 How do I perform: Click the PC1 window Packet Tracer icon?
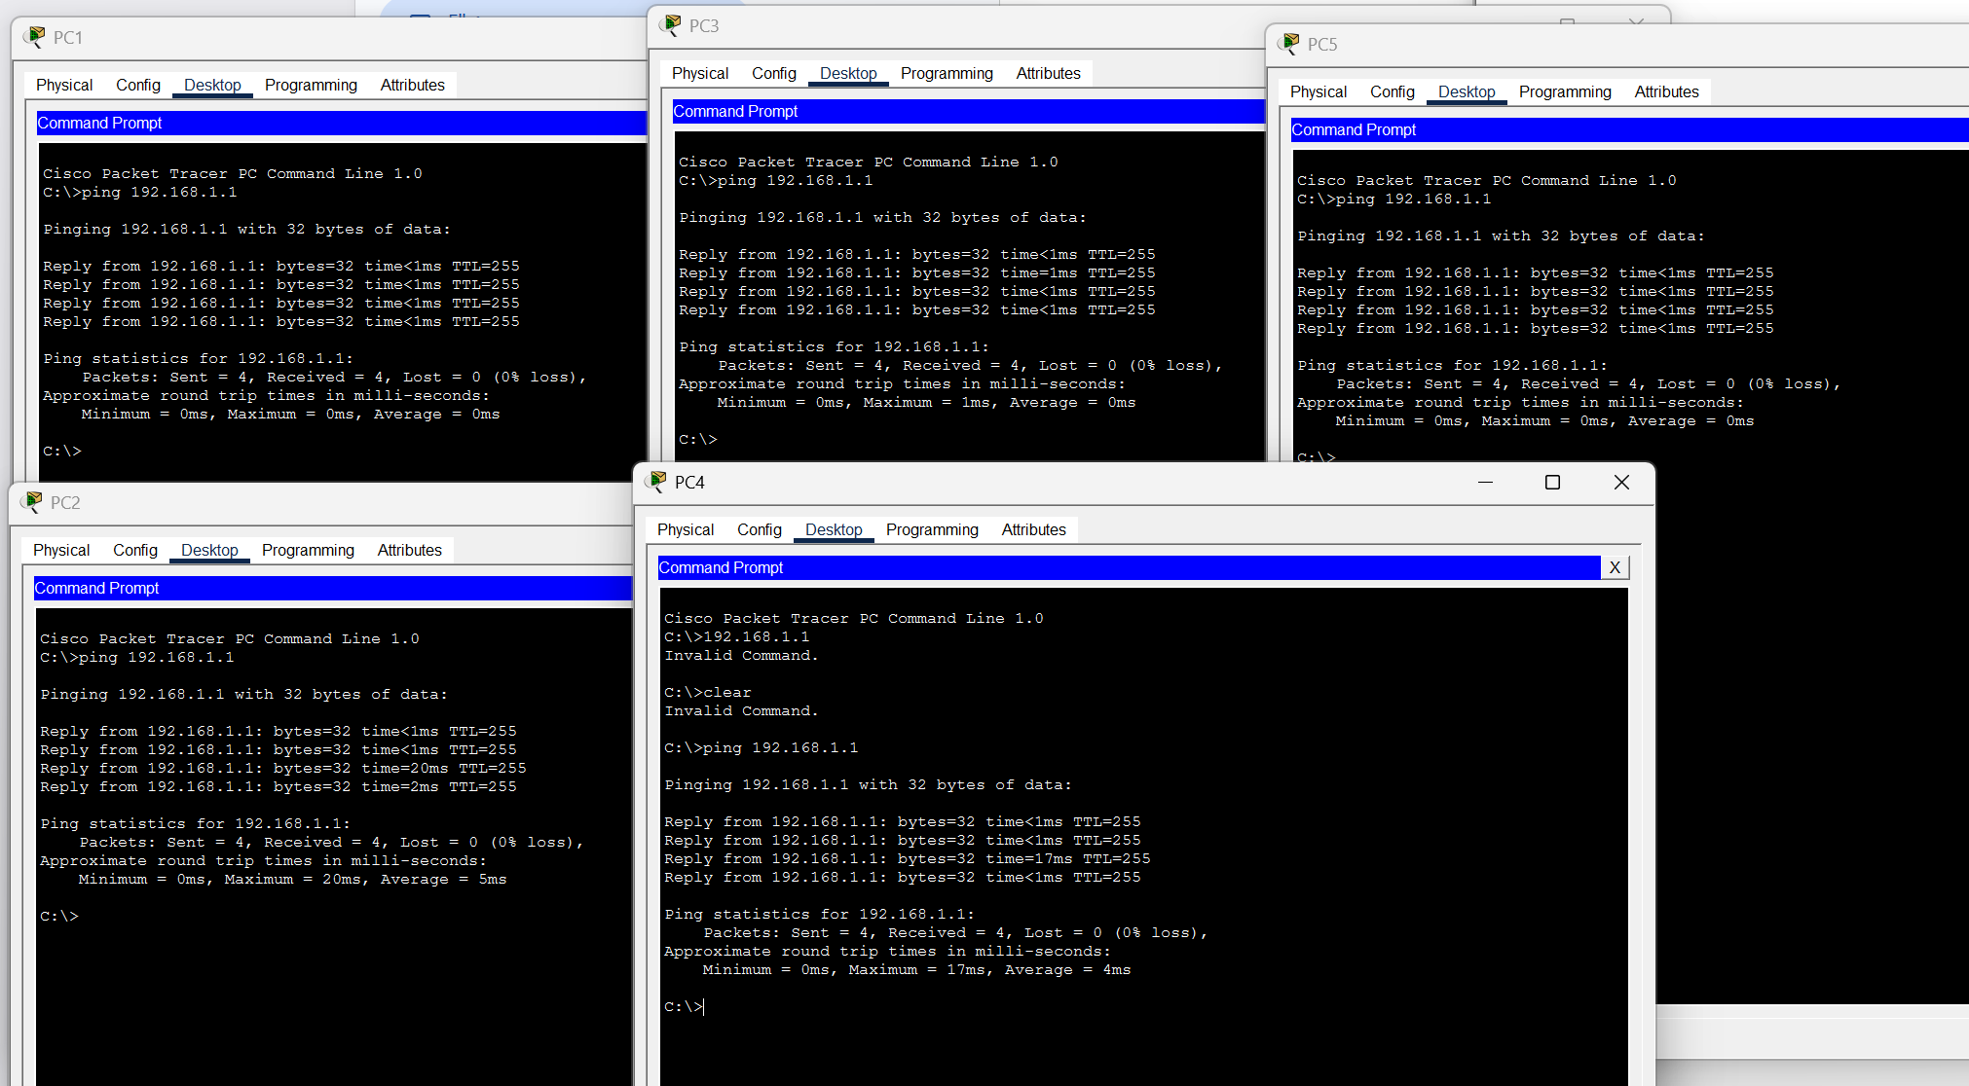pyautogui.click(x=34, y=37)
